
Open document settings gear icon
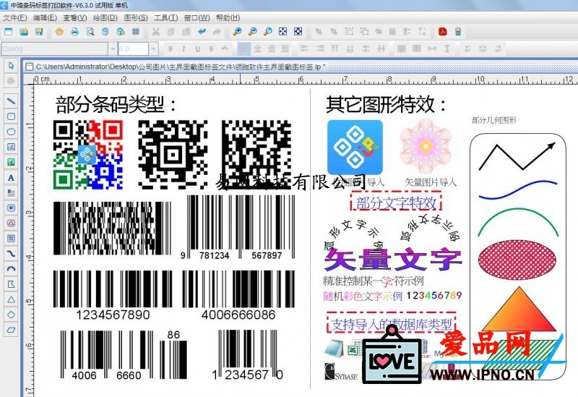pos(59,32)
